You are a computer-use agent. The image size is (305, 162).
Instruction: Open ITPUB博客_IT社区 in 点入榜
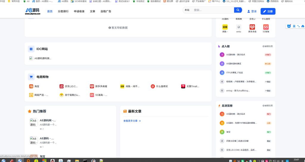click(x=235, y=73)
